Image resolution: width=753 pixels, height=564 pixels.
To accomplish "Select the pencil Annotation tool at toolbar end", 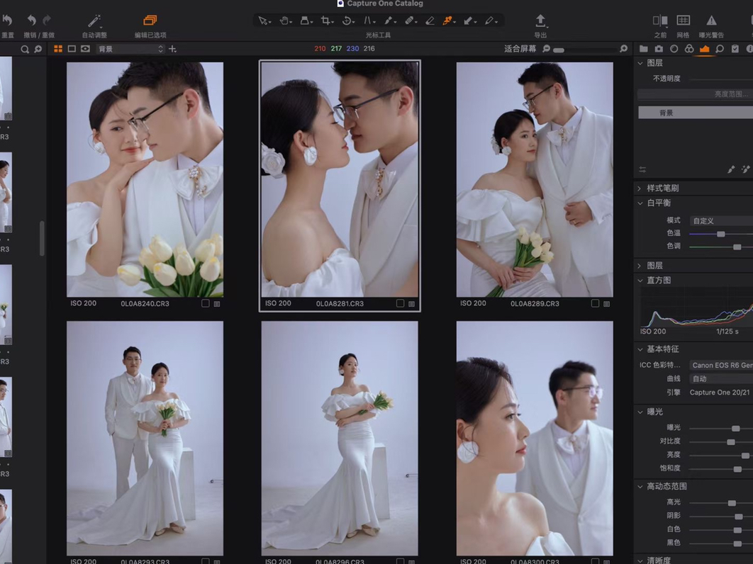I will pyautogui.click(x=489, y=21).
